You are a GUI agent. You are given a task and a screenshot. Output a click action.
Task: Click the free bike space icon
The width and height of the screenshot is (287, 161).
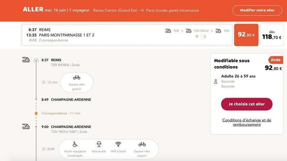click(76, 77)
